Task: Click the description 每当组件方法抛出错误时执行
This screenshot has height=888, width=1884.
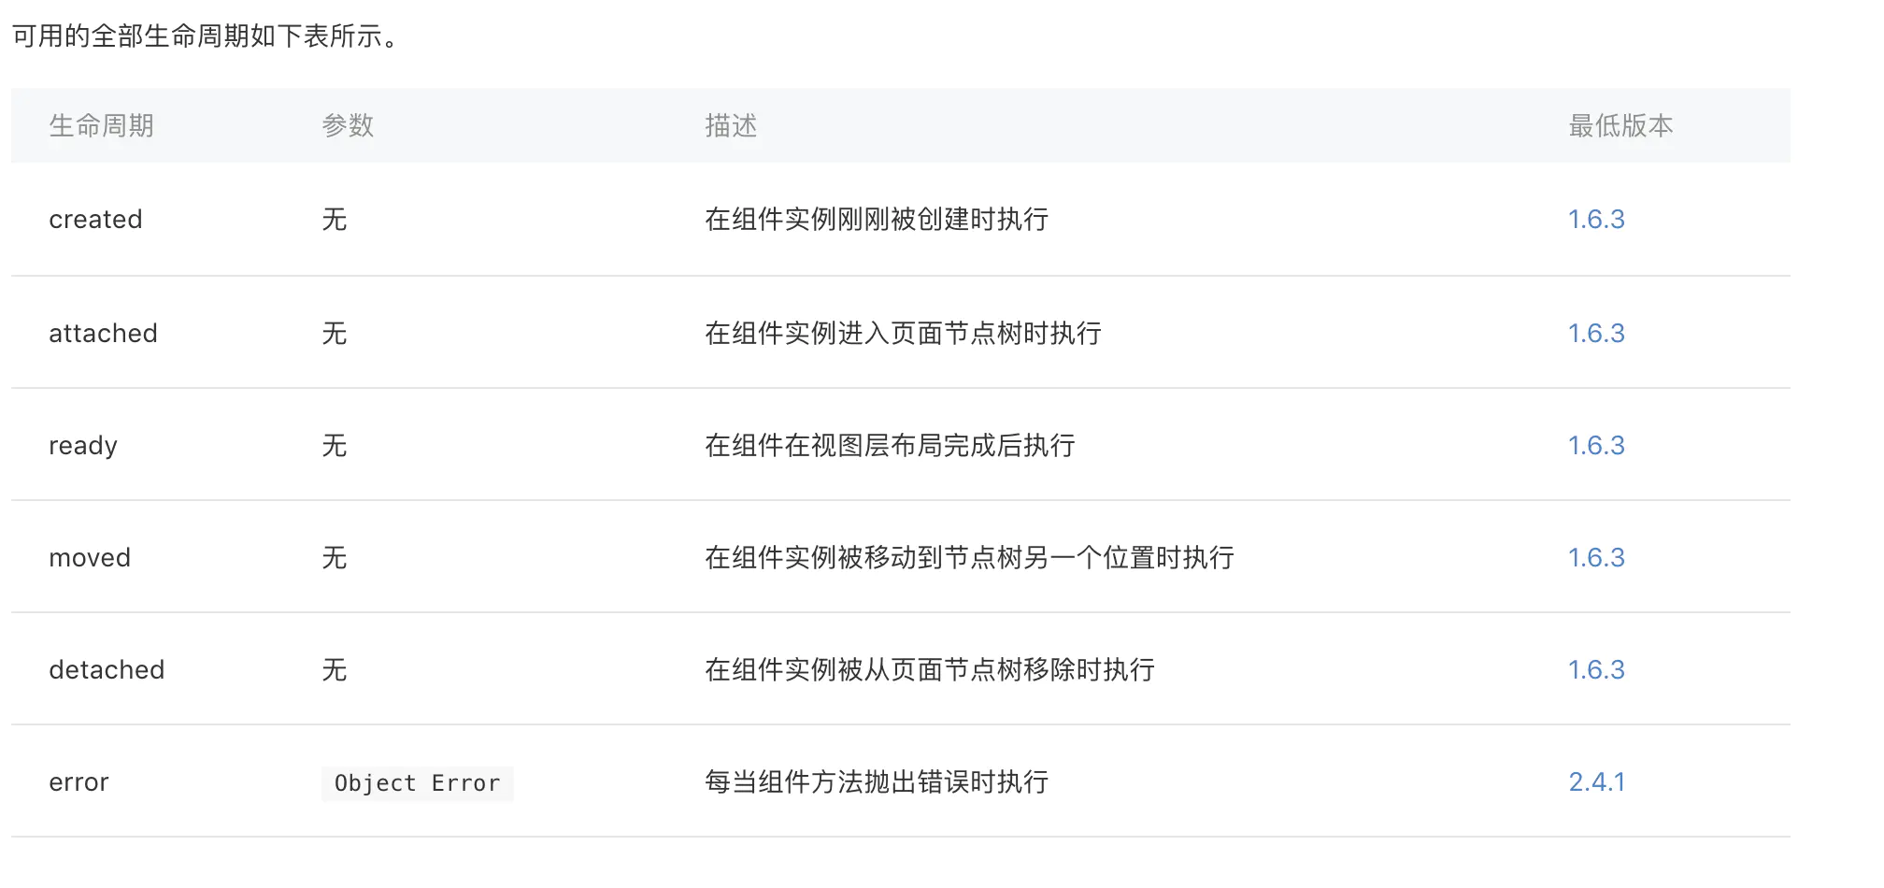Action: tap(876, 782)
